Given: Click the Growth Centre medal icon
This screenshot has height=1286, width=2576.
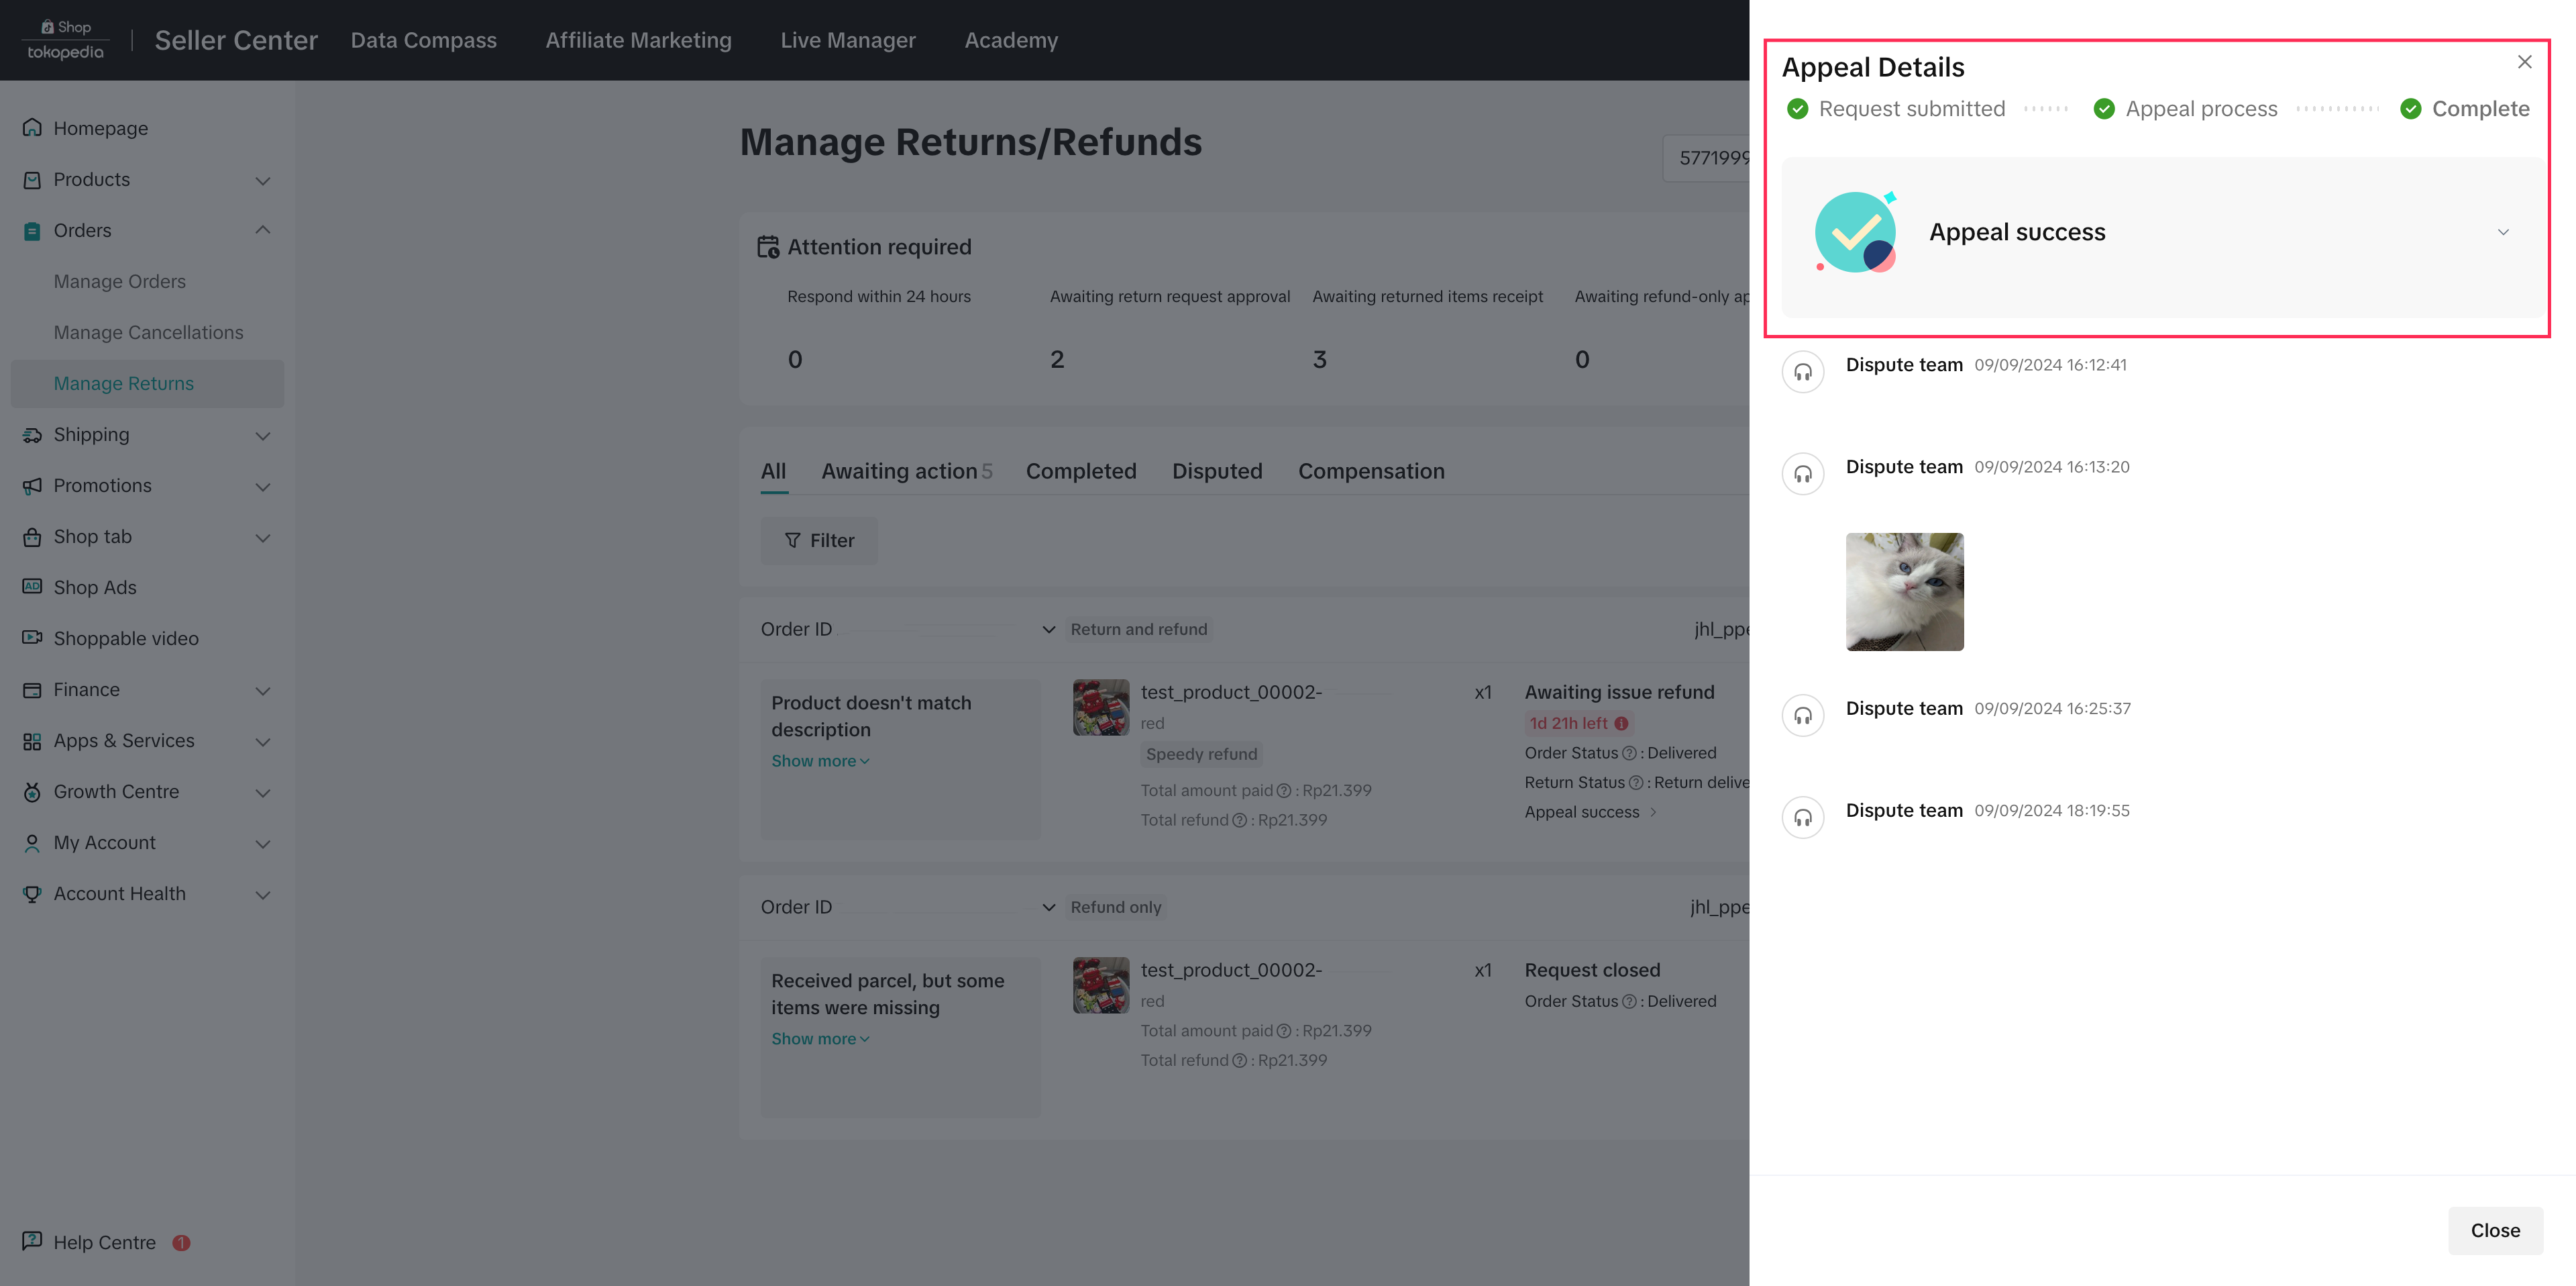Looking at the screenshot, I should pyautogui.click(x=32, y=791).
